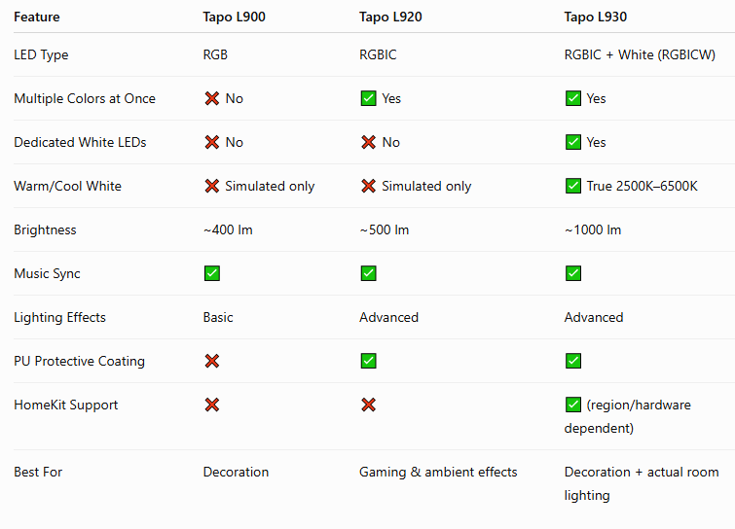The height and width of the screenshot is (529, 735).
Task: Click the Warm/Cool White row label
Action: pos(67,186)
